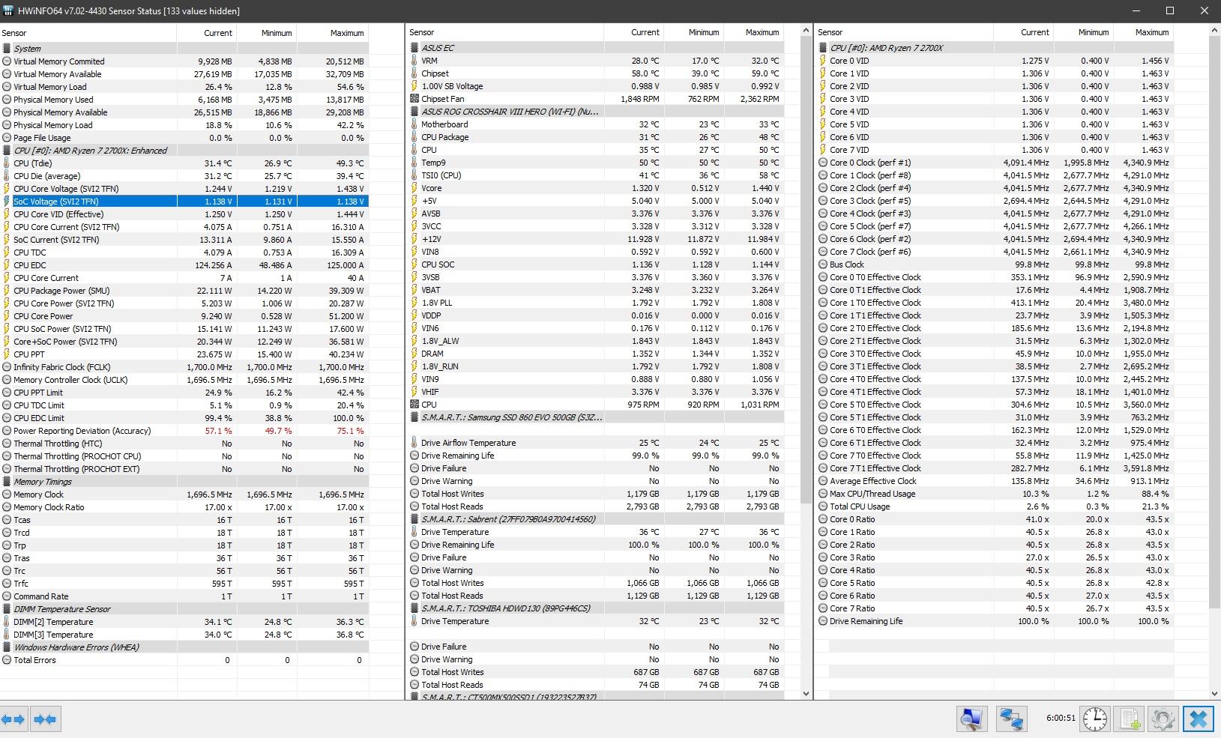Screen dimensions: 1221x738
Task: Select the Command Rate row
Action: (184, 596)
